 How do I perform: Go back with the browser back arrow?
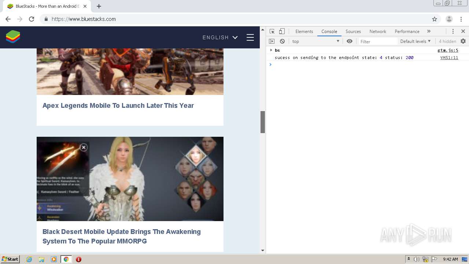click(x=8, y=19)
